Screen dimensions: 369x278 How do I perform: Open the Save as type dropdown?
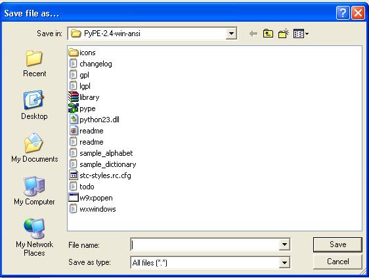click(284, 262)
